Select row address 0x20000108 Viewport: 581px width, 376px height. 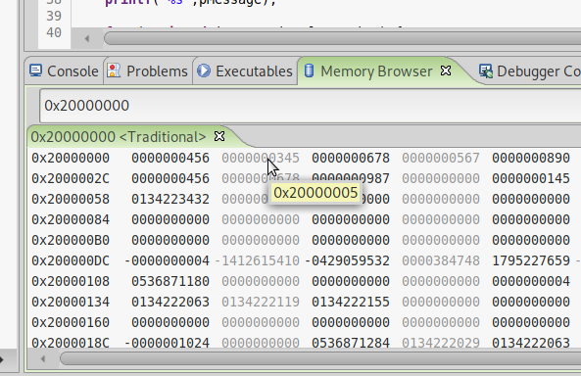[x=71, y=282]
